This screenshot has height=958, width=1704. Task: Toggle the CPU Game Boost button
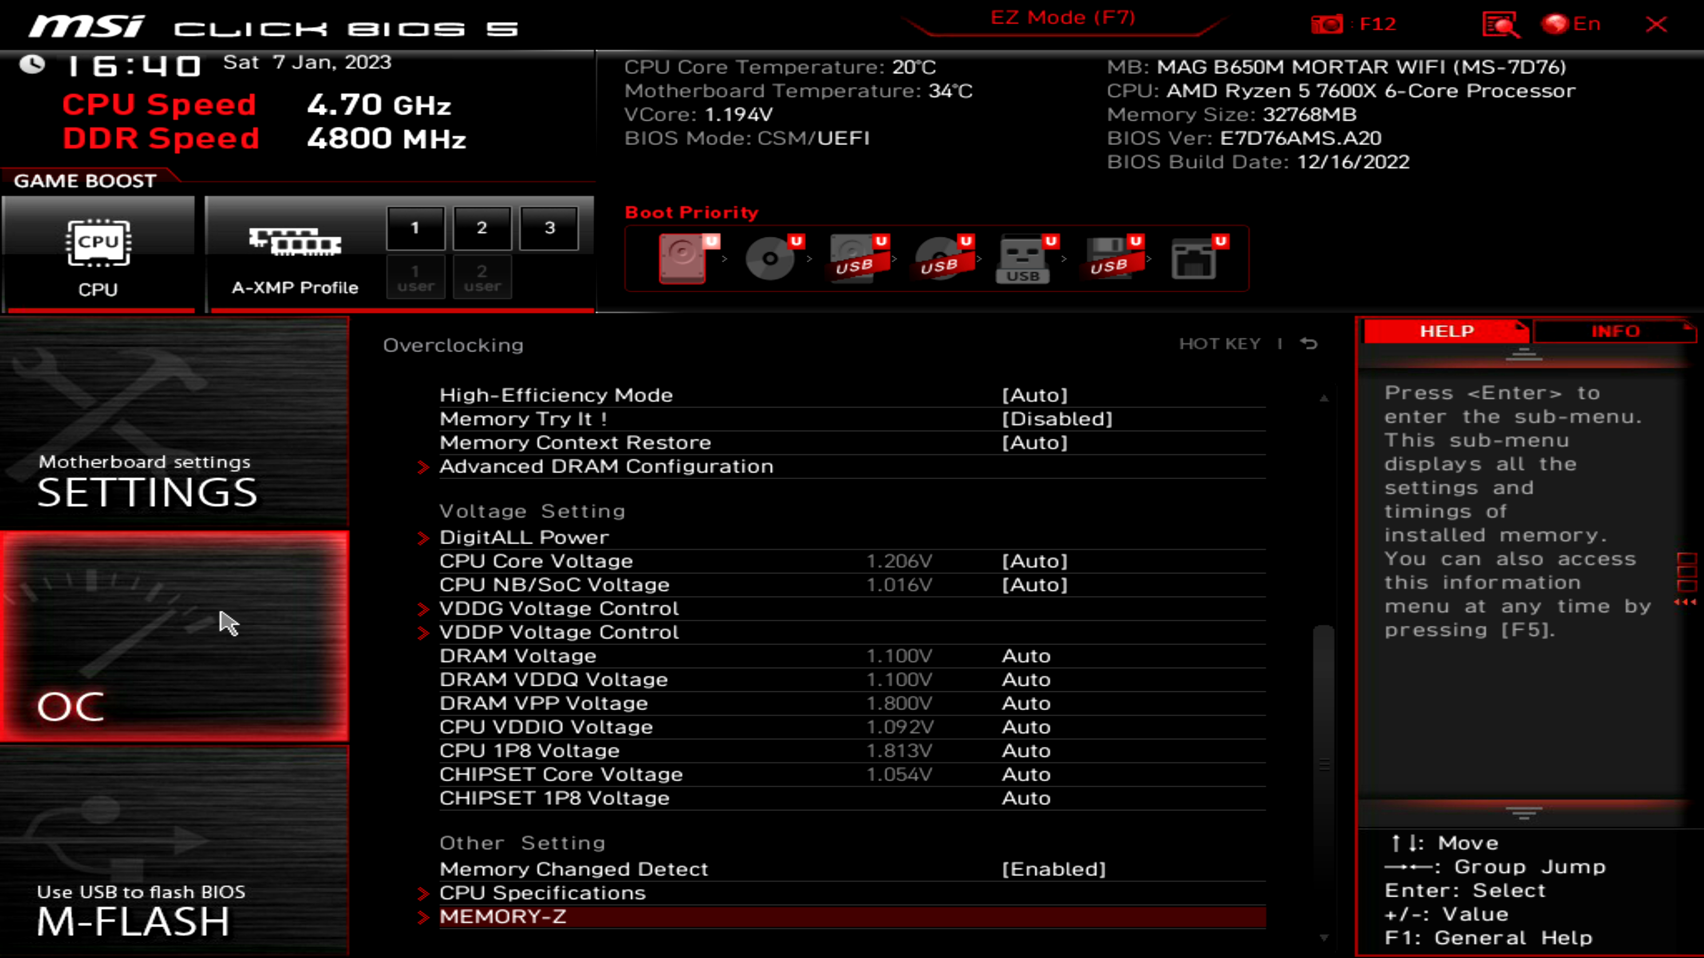tap(99, 255)
